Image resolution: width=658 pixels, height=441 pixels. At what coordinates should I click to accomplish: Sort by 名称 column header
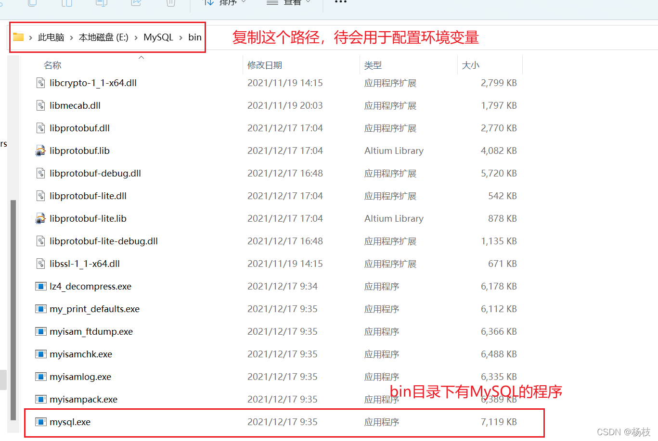(x=52, y=65)
